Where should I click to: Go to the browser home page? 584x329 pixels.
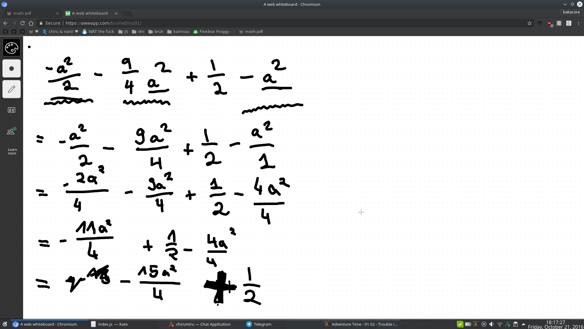coord(31,23)
